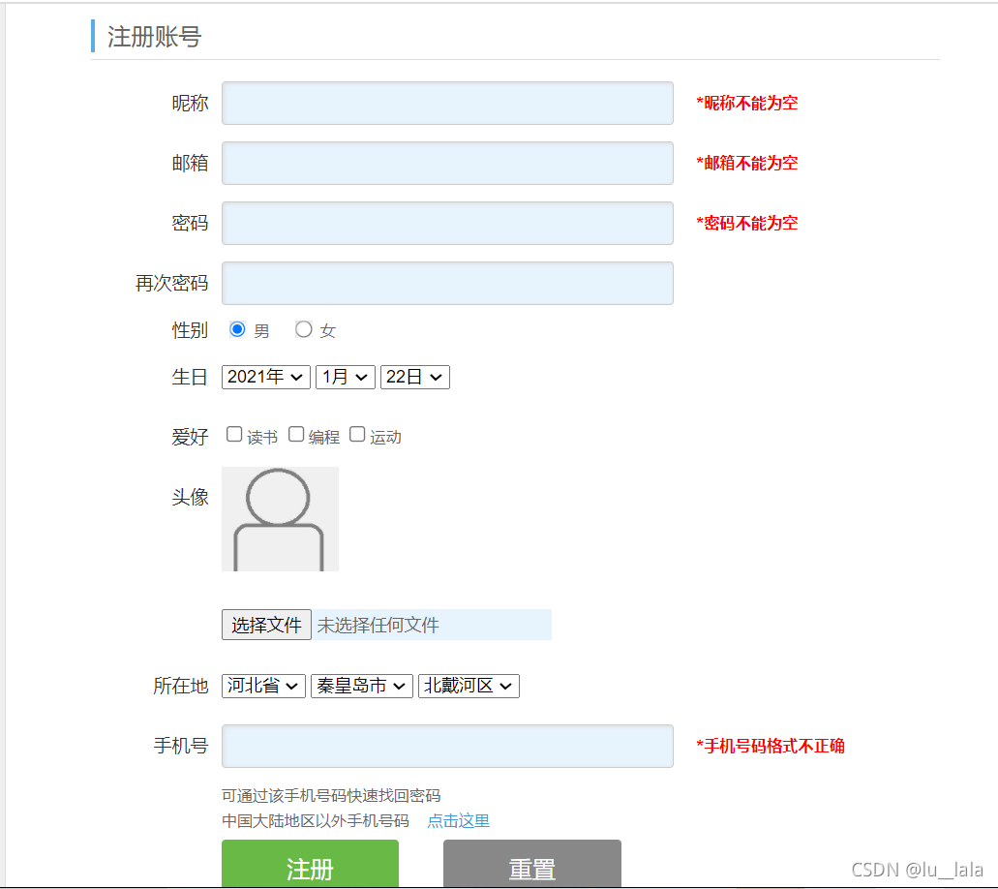
Task: Expand the 北戴河区 district dropdown
Action: click(469, 686)
